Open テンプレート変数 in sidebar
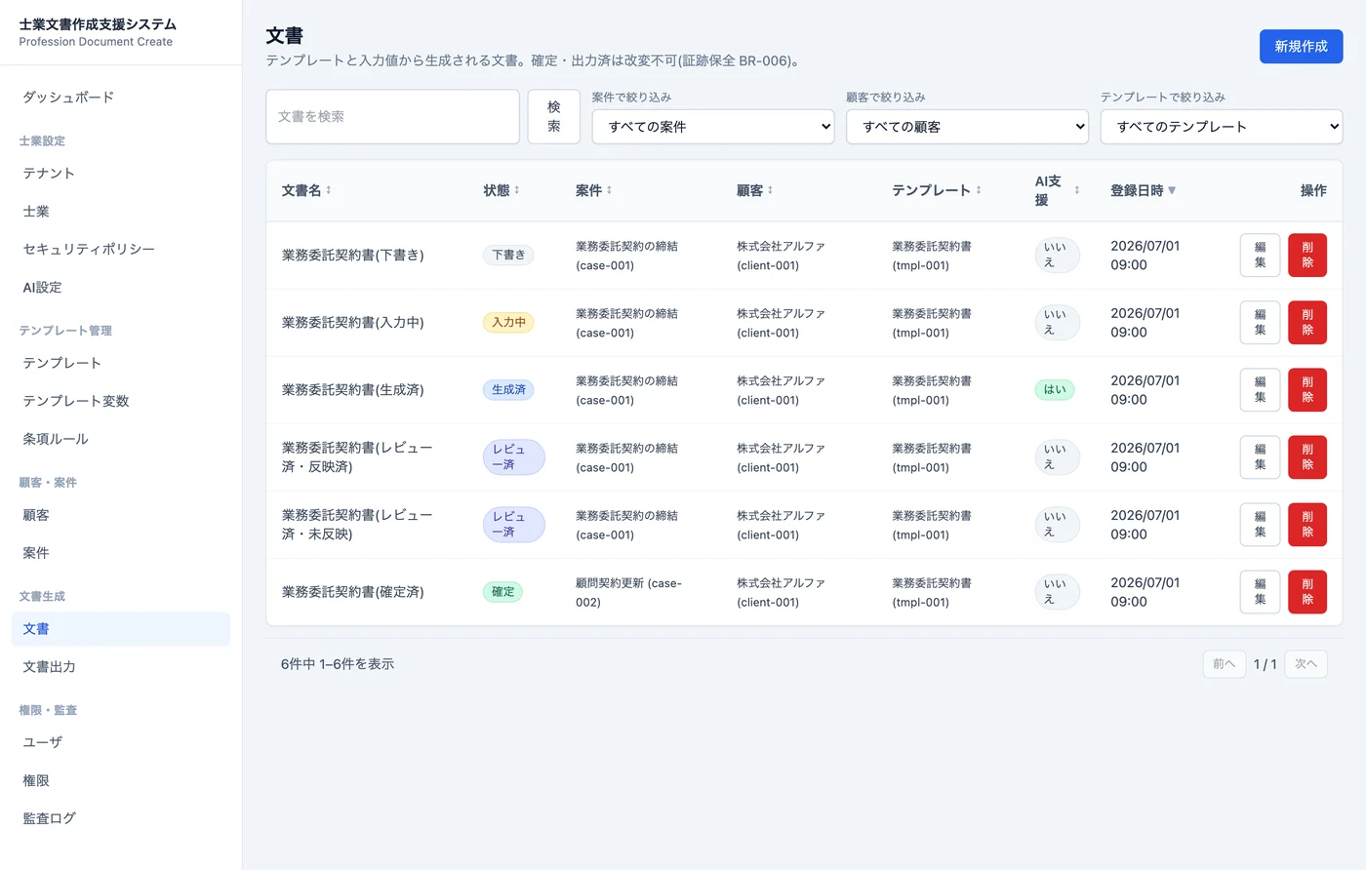The image size is (1366, 870). pyautogui.click(x=121, y=401)
